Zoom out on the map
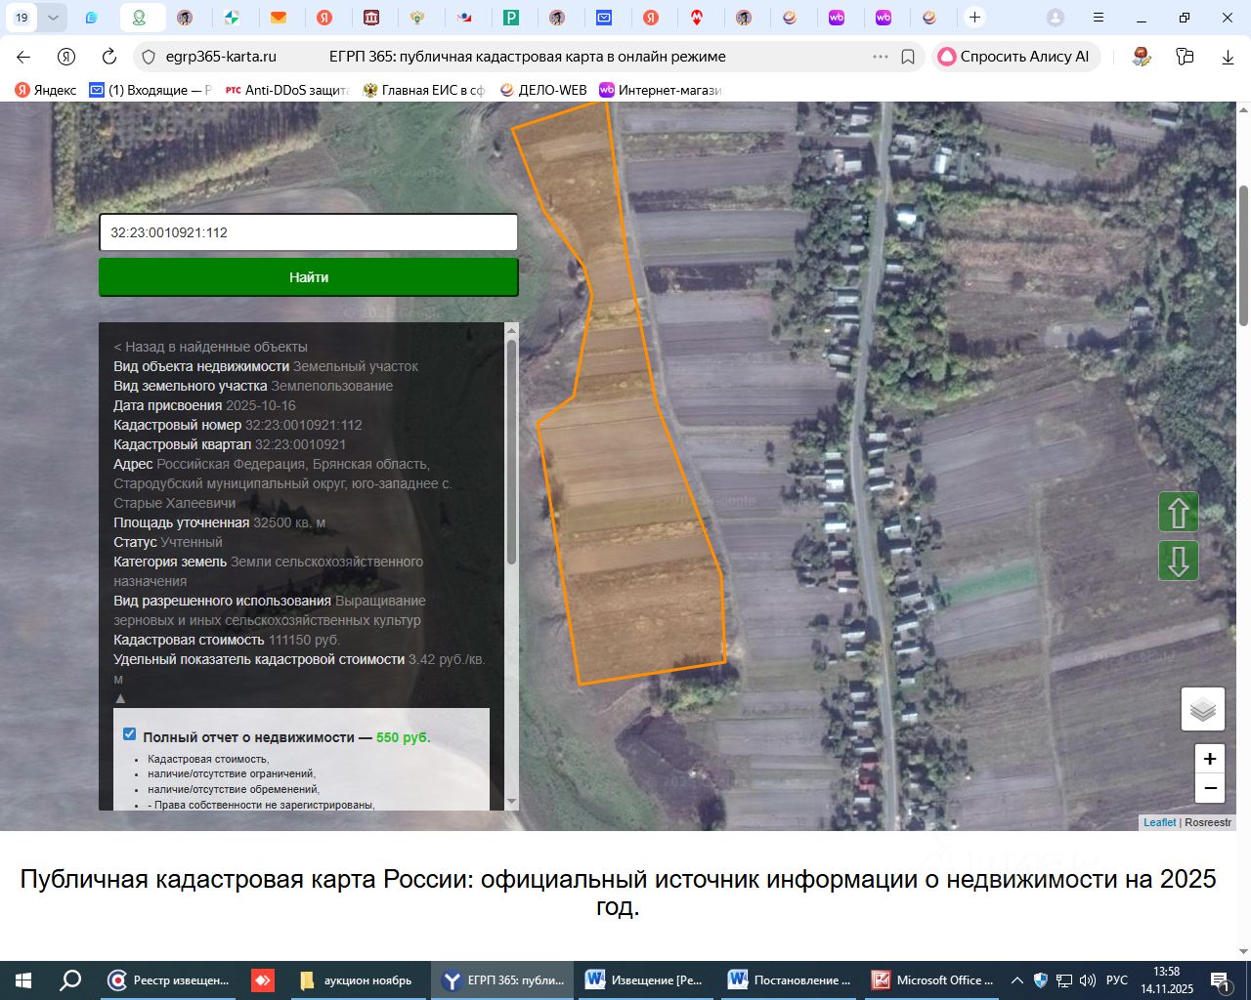Screen dimensions: 1251x1000 coord(1209,788)
